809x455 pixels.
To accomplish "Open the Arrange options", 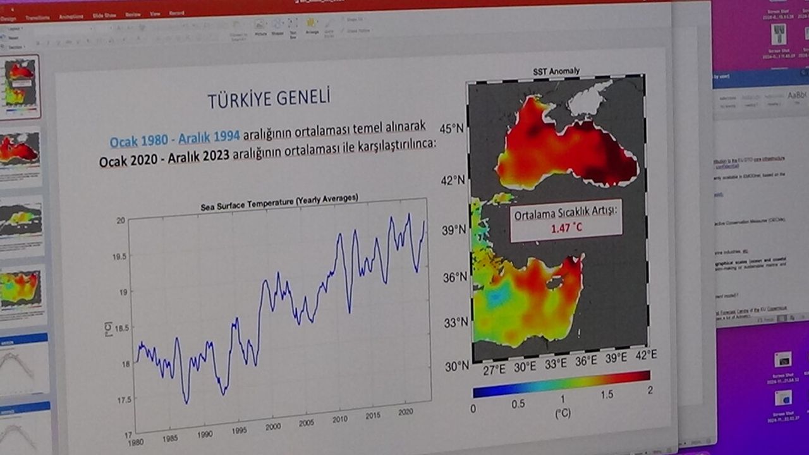I will pos(312,27).
